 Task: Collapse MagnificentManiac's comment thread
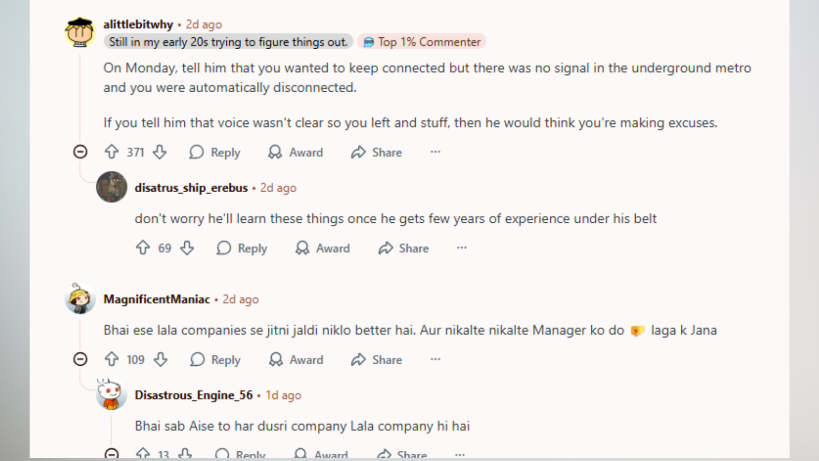click(x=80, y=359)
